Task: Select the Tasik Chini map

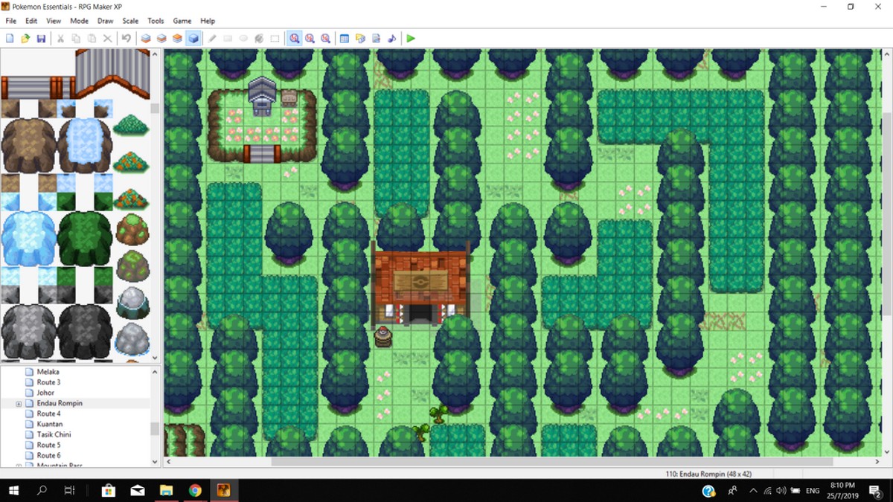Action: tap(54, 434)
